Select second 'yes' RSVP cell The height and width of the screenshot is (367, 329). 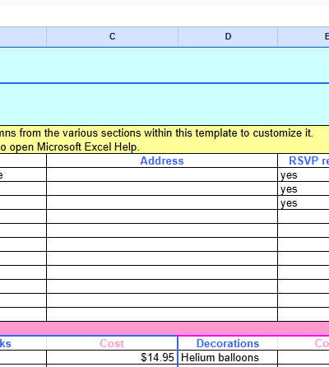tap(304, 188)
